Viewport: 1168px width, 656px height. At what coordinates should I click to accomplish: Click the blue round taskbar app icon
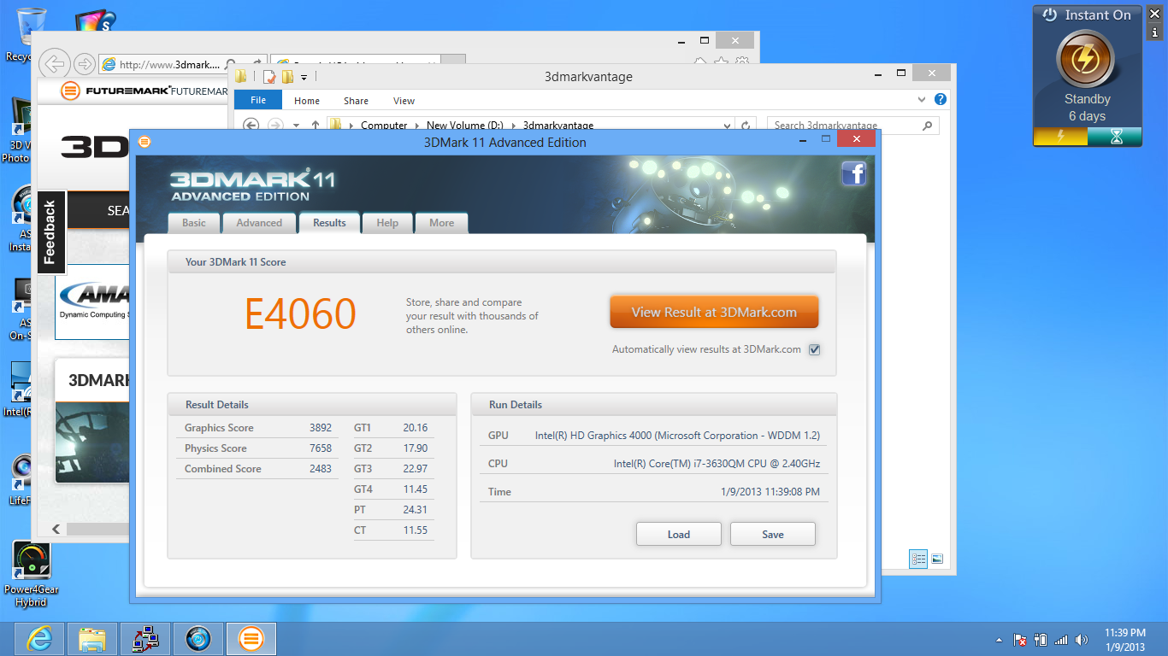click(198, 638)
